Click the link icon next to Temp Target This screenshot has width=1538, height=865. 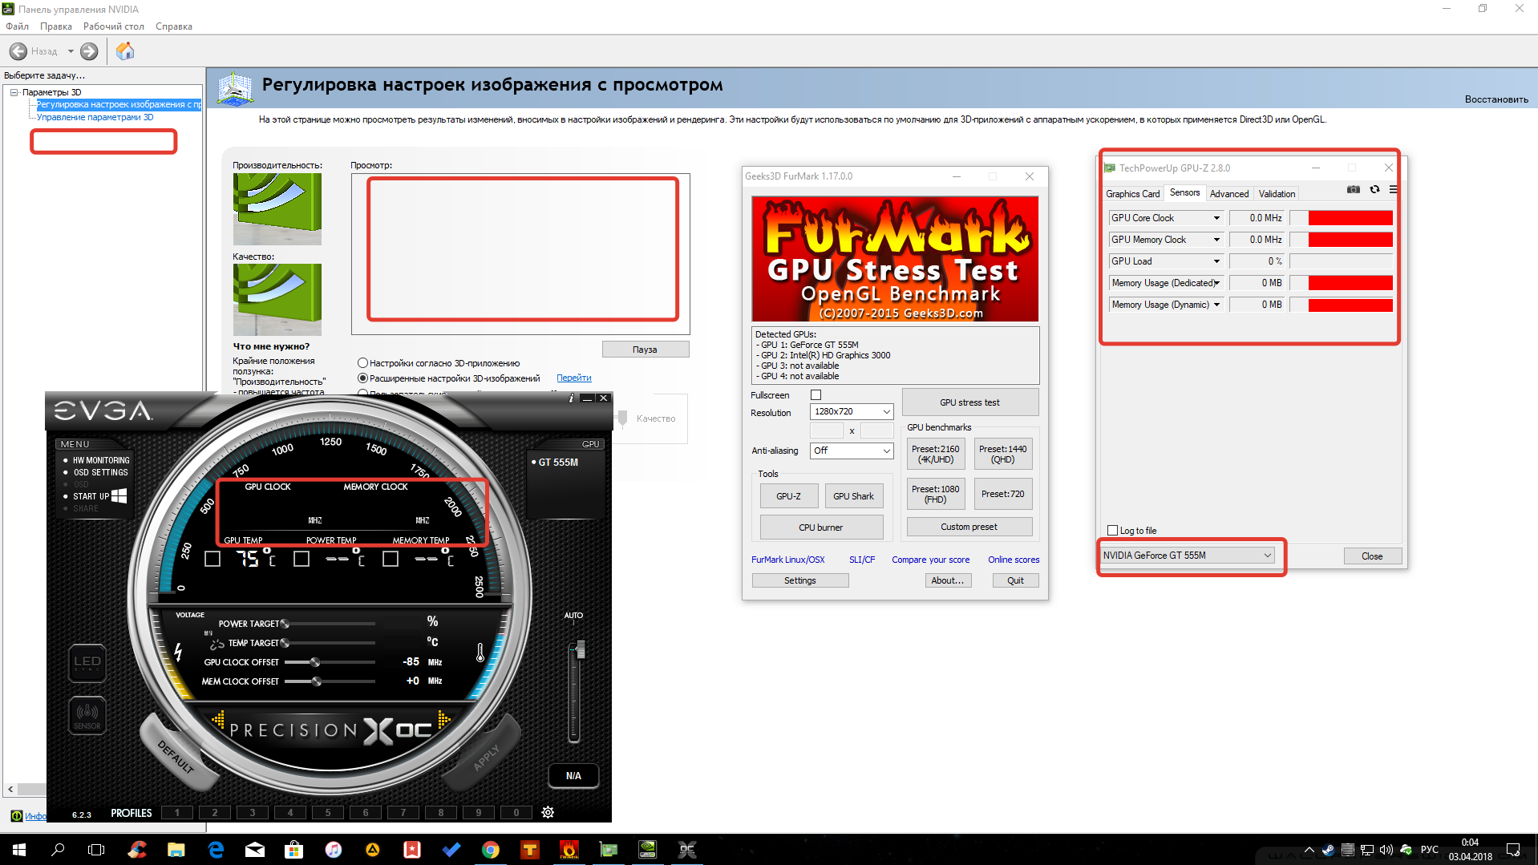tap(217, 644)
